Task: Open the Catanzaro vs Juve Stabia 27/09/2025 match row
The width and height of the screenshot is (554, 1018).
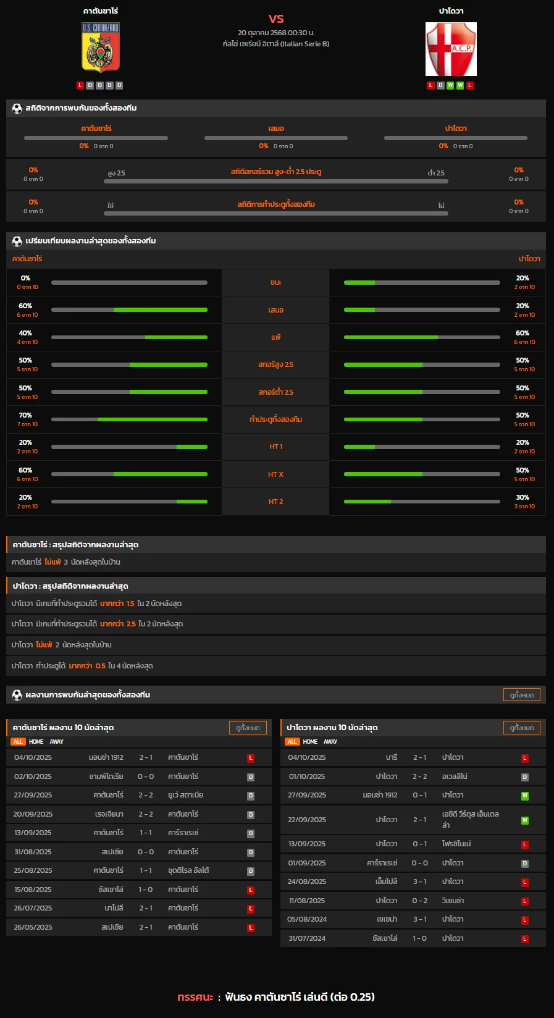Action: [139, 796]
